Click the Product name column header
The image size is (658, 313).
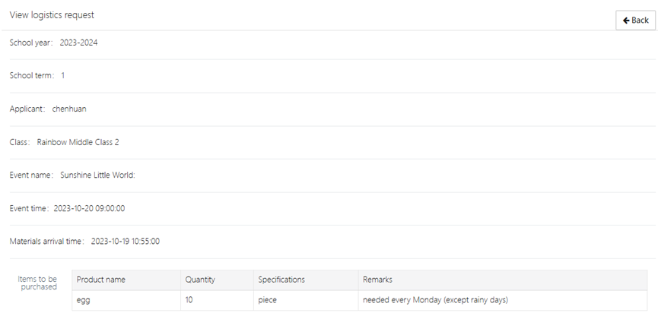point(101,280)
